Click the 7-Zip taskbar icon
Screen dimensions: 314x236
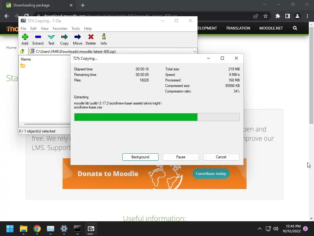click(x=91, y=229)
